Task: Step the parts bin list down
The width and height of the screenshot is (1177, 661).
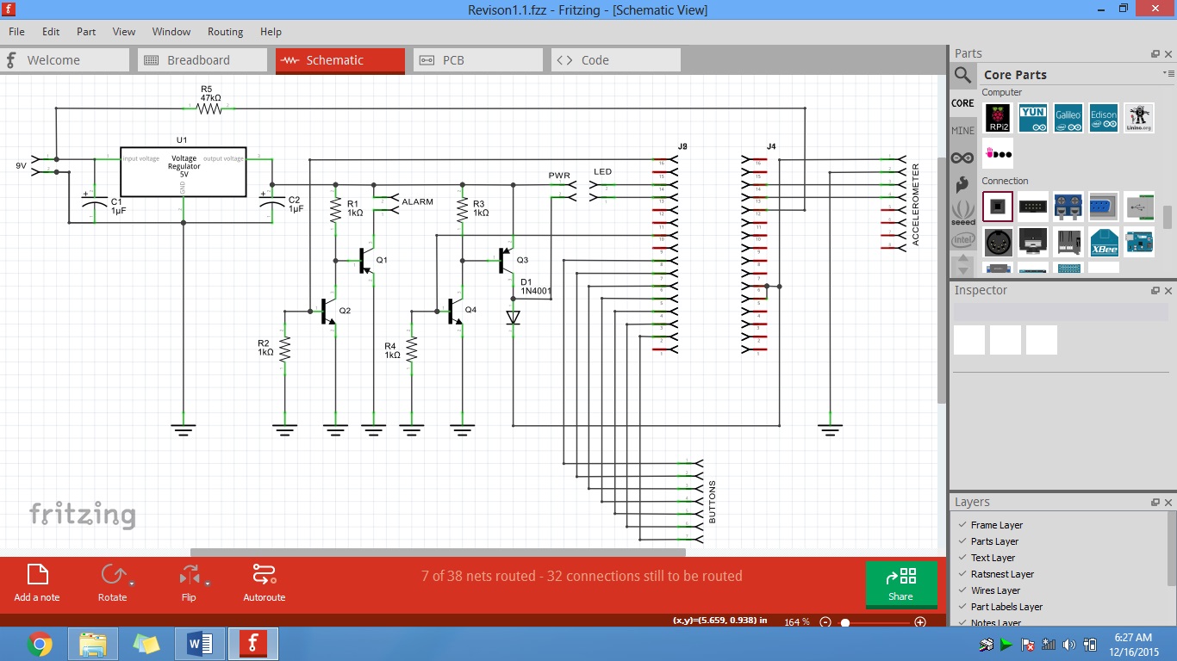Action: (962, 272)
